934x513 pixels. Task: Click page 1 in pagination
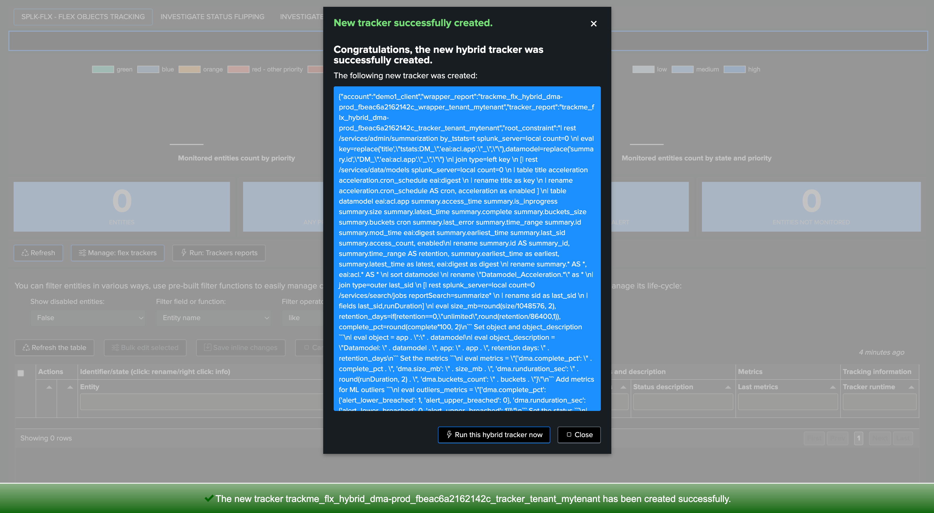tap(858, 438)
